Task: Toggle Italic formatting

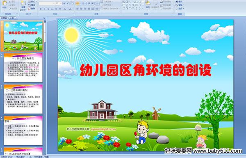Action: click(44, 9)
